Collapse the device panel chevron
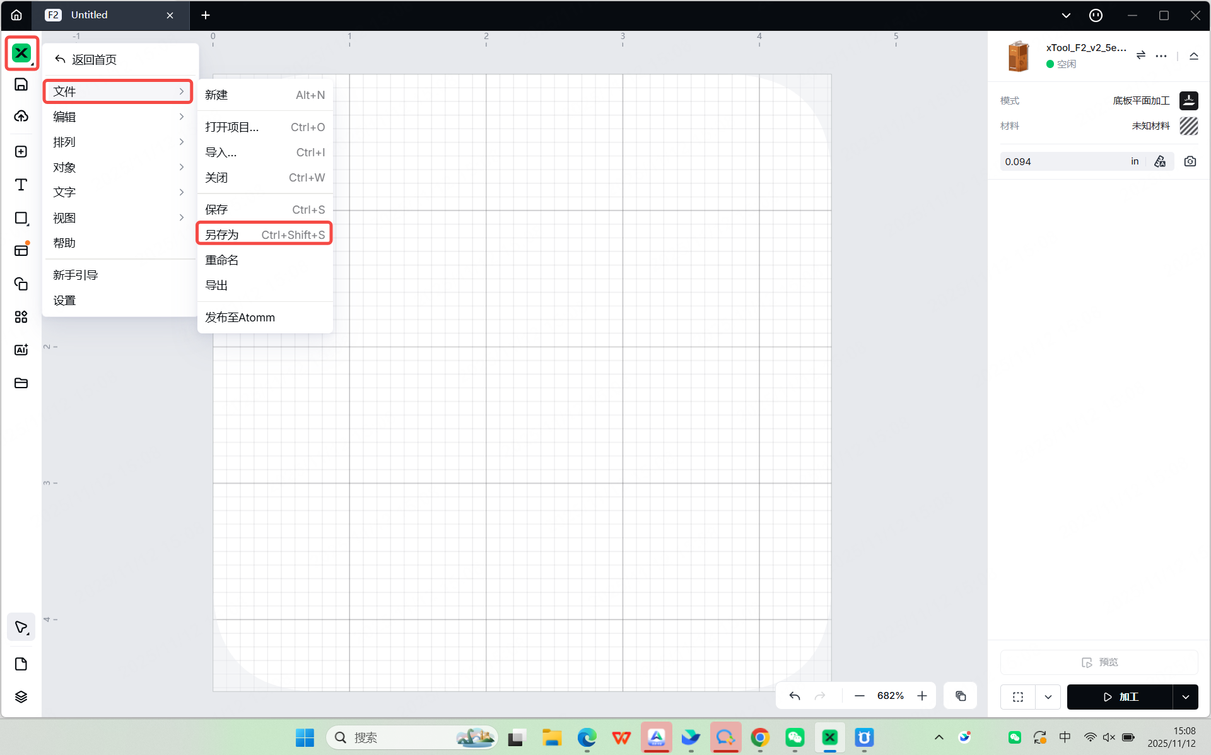 tap(1193, 55)
